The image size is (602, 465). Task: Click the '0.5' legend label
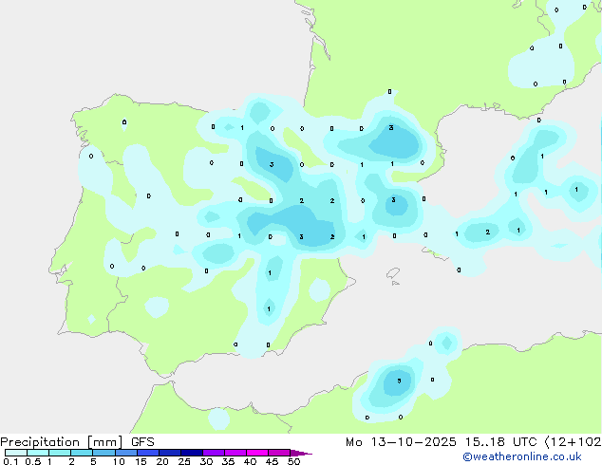point(33,461)
